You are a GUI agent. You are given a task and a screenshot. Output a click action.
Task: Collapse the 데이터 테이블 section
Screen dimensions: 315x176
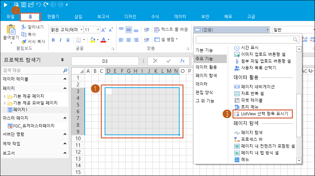click(x=65, y=79)
